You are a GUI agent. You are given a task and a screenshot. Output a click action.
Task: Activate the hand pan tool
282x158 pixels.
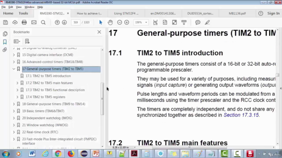pos(110,22)
